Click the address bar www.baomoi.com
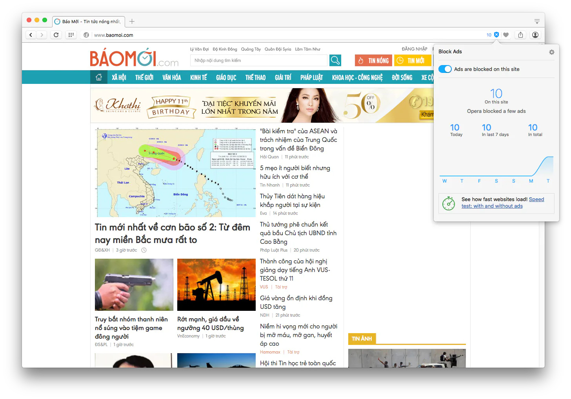Screen dimensions: 571x399 click(x=113, y=35)
